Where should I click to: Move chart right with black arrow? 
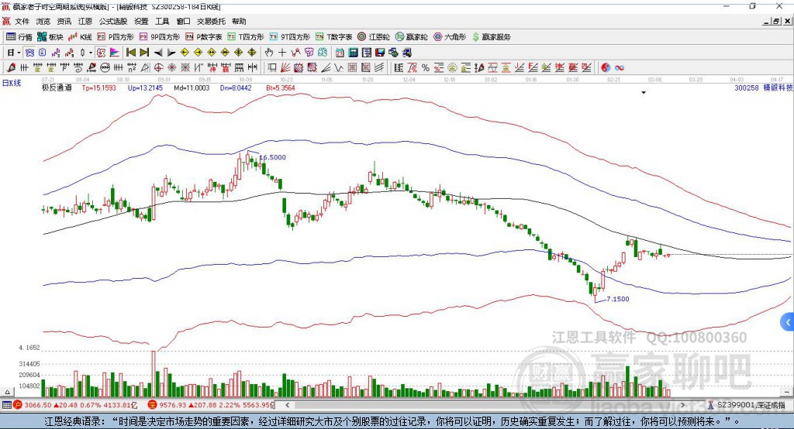171,53
